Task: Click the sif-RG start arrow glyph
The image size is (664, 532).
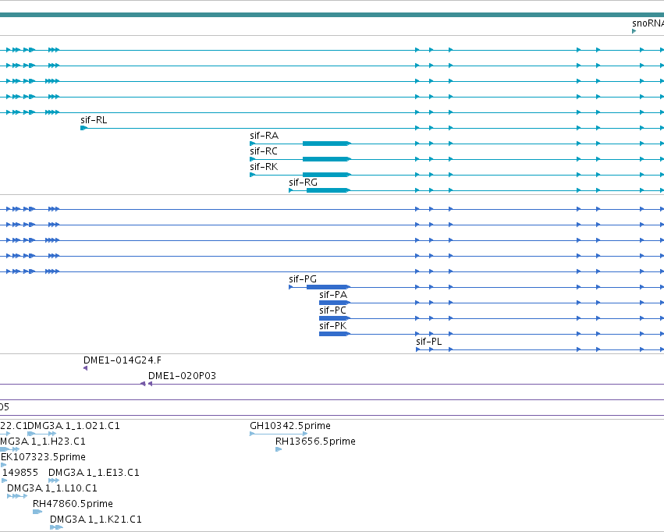Action: (x=291, y=190)
